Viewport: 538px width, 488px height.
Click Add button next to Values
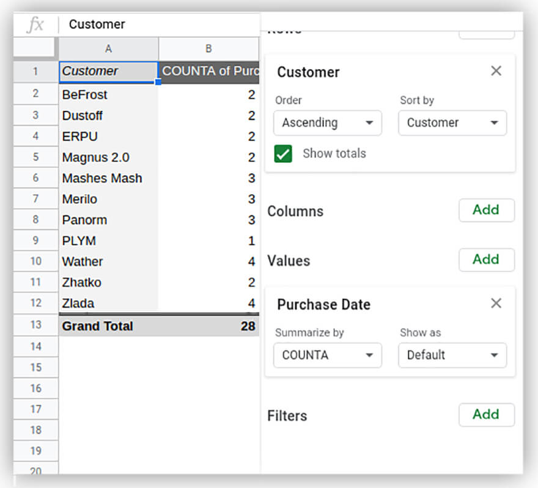(486, 260)
